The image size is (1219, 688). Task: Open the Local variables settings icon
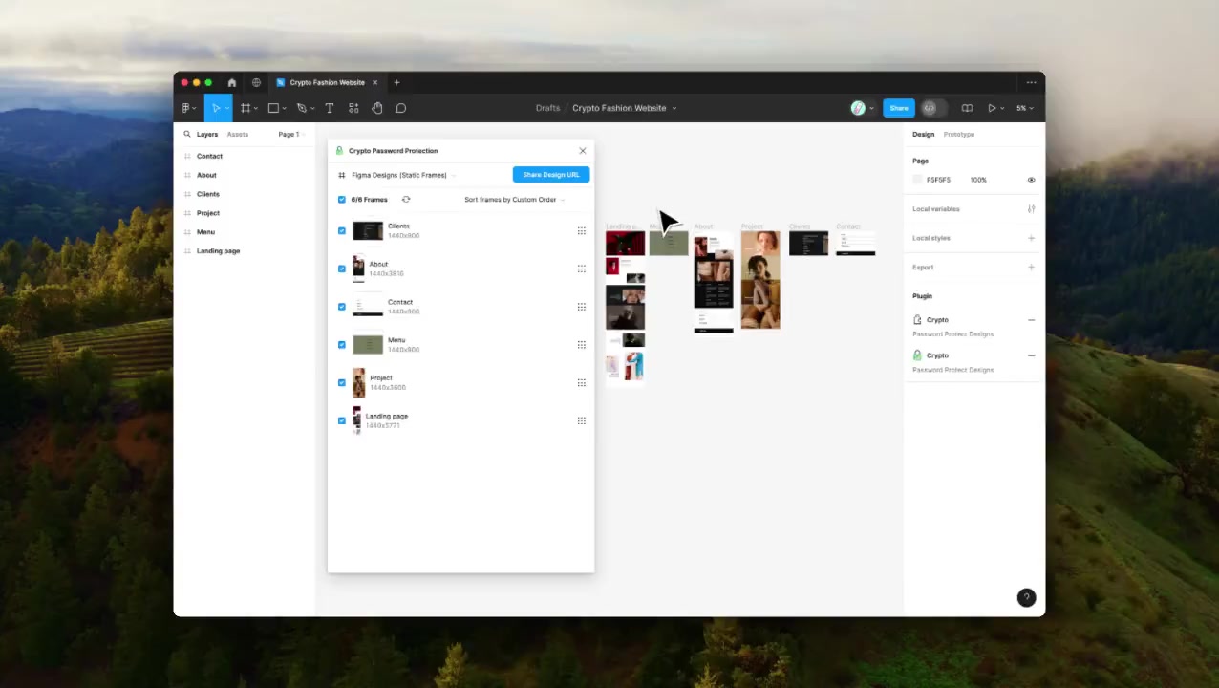pyautogui.click(x=1031, y=209)
